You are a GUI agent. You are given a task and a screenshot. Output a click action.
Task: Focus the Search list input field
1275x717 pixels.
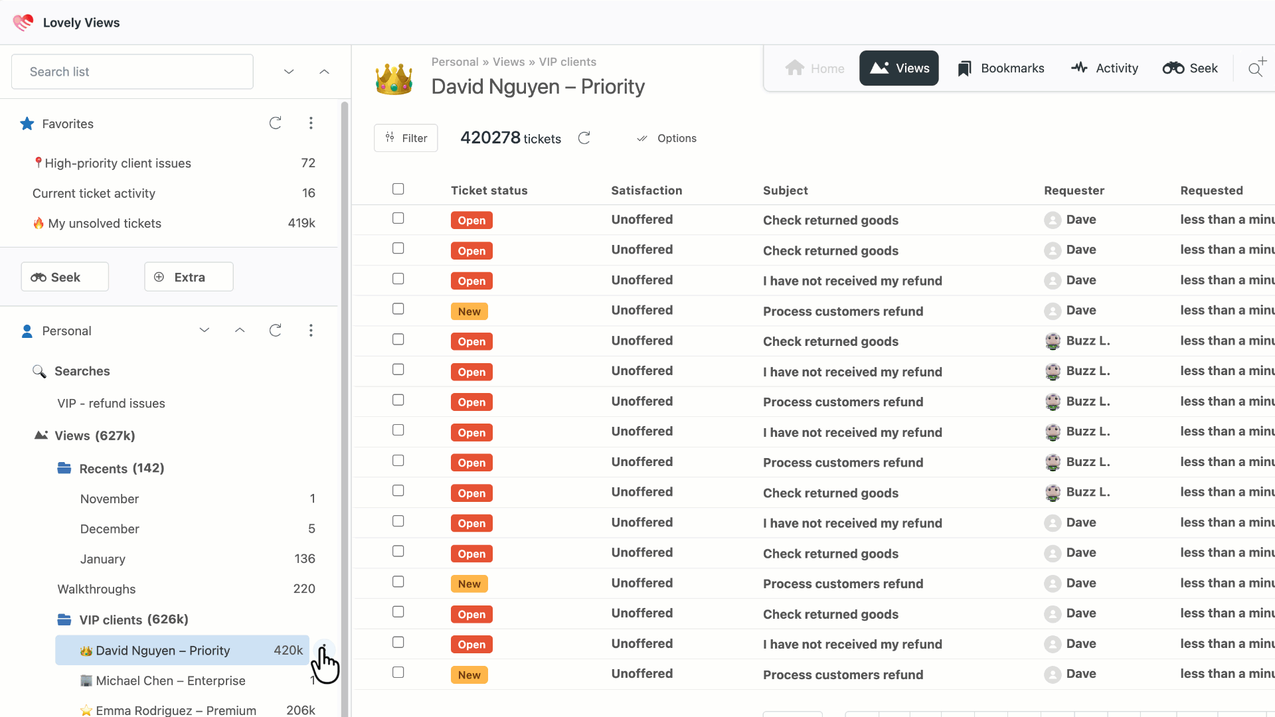(x=132, y=72)
